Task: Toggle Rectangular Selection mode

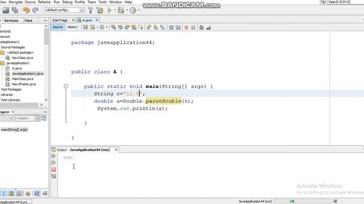Action: coord(140,27)
